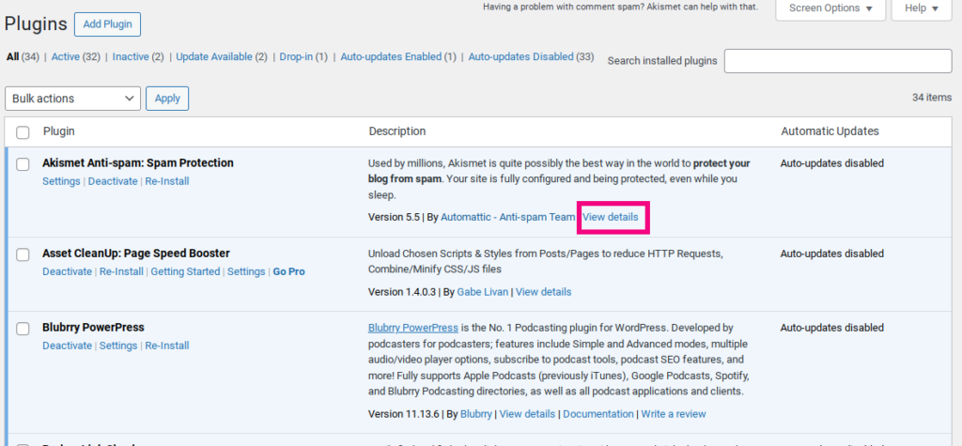Re-Install Asset CleanUp plugin
This screenshot has height=446, width=962.
coord(121,271)
